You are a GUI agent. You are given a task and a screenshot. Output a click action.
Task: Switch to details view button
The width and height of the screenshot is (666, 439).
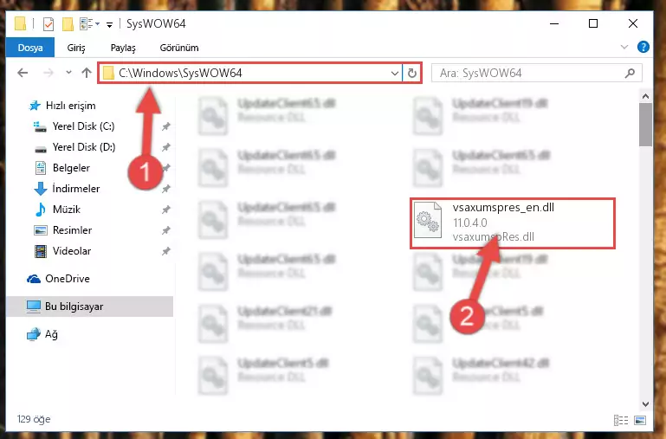[621, 420]
